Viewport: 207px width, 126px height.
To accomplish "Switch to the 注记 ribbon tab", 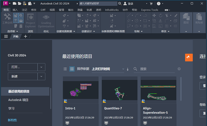I will tap(24, 10).
